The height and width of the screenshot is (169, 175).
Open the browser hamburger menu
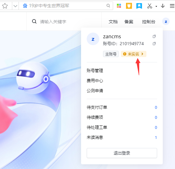172,6
